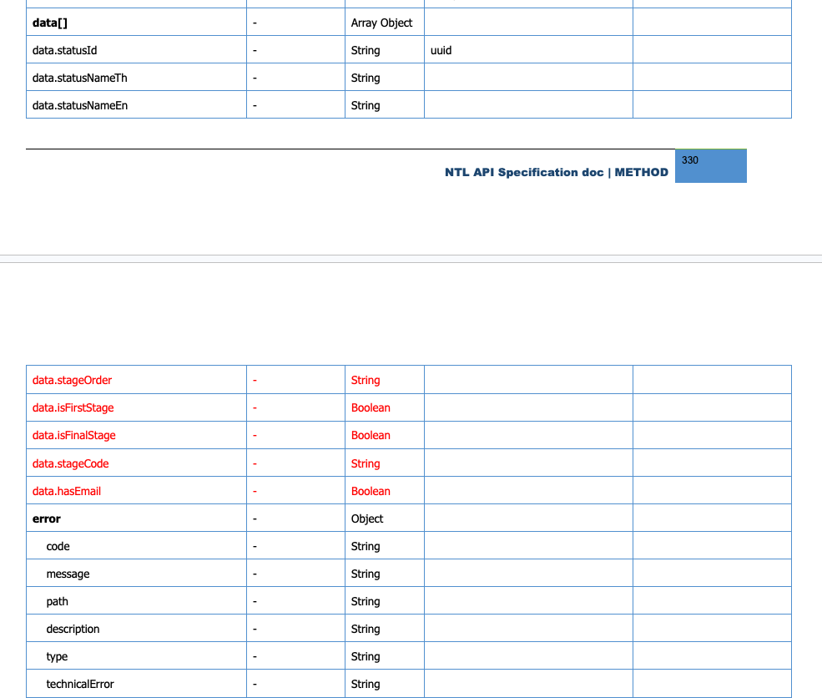The width and height of the screenshot is (822, 698).
Task: Click the technicalError field name
Action: (x=79, y=684)
